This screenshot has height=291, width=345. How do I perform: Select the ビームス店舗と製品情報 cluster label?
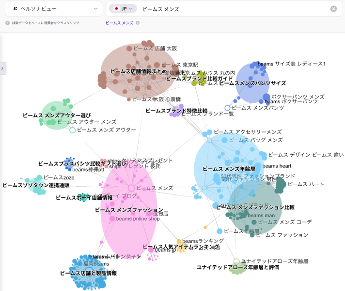click(x=89, y=273)
